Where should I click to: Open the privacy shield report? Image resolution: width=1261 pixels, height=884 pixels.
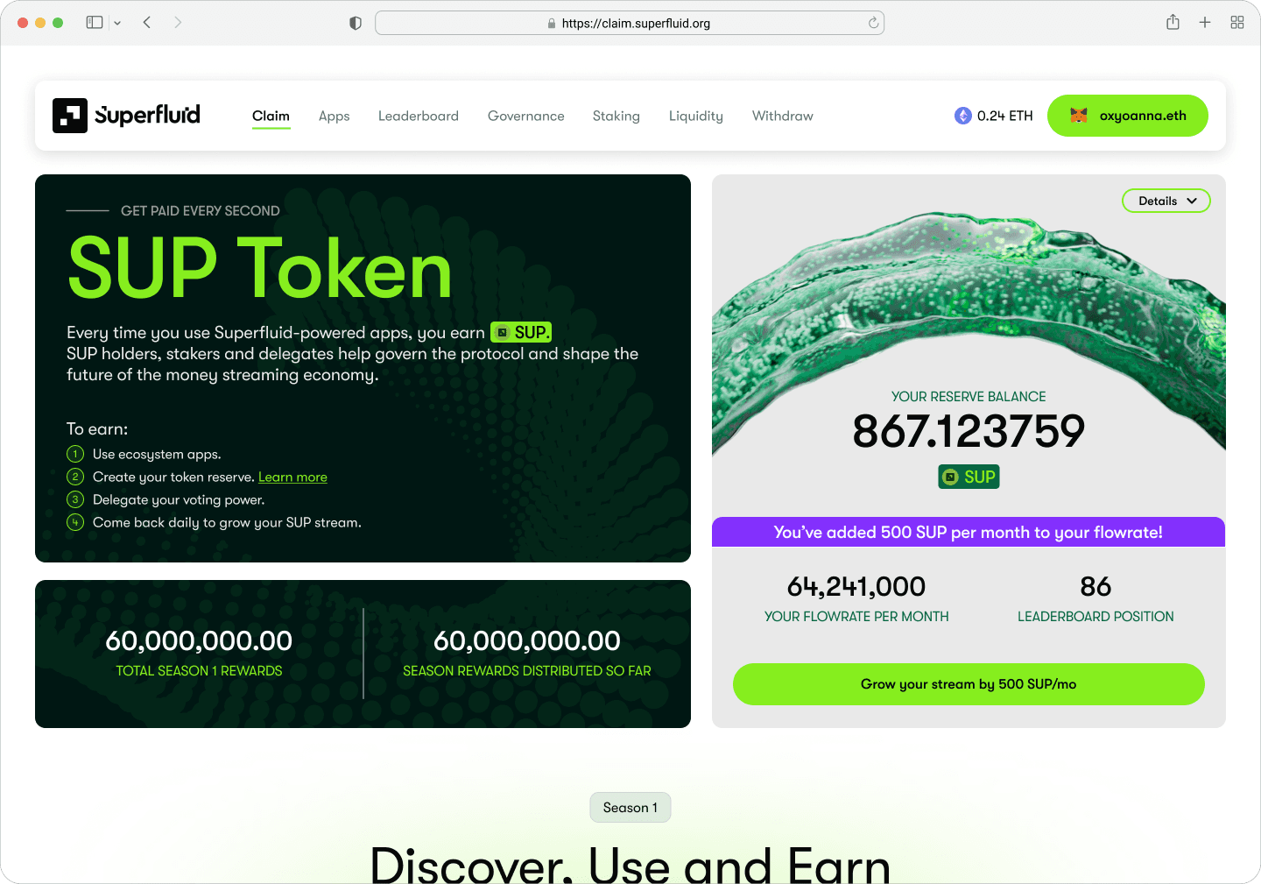356,23
